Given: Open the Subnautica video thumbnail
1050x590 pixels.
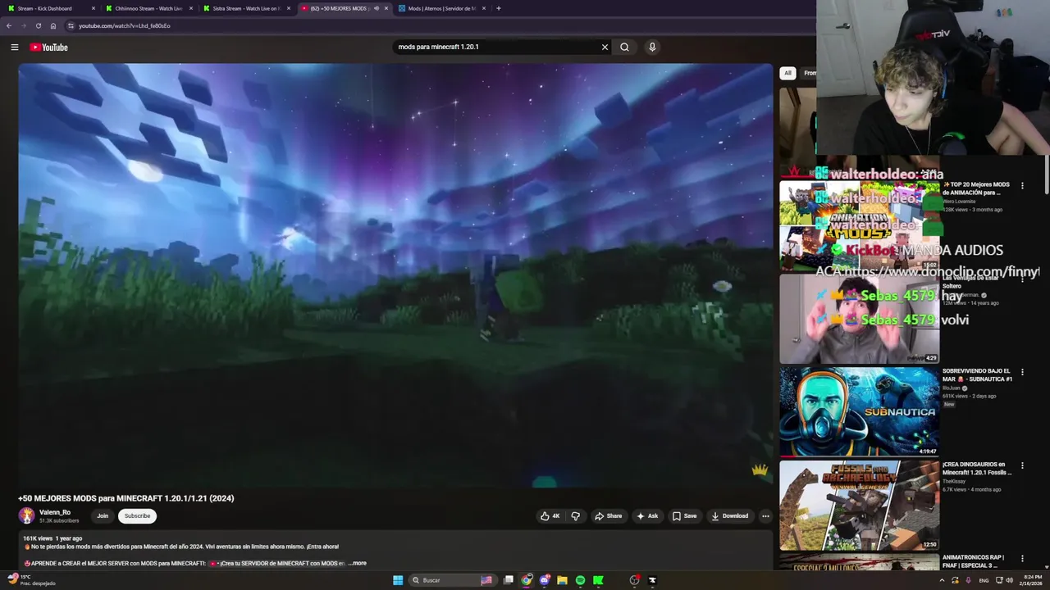Looking at the screenshot, I should [x=859, y=411].
